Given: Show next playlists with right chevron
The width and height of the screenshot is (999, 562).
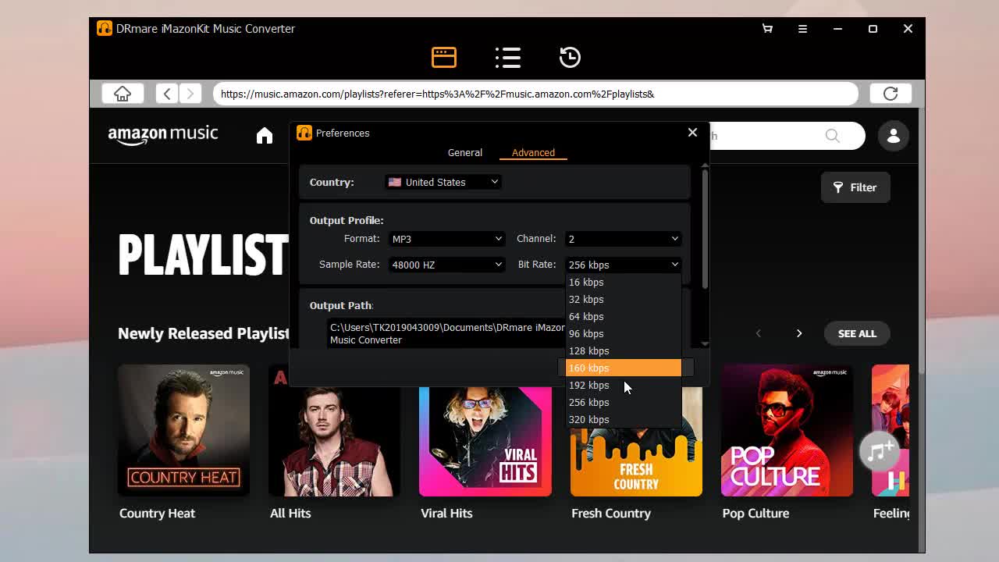Looking at the screenshot, I should tap(799, 333).
